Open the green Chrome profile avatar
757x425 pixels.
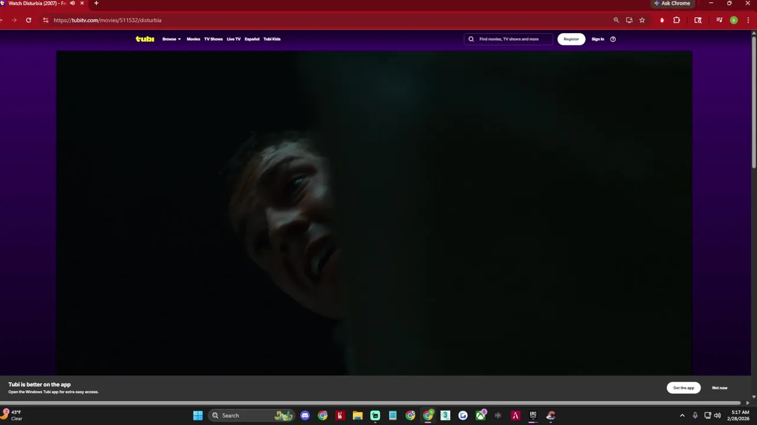(x=734, y=20)
